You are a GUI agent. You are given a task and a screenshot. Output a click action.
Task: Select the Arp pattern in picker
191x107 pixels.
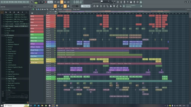[37, 35]
